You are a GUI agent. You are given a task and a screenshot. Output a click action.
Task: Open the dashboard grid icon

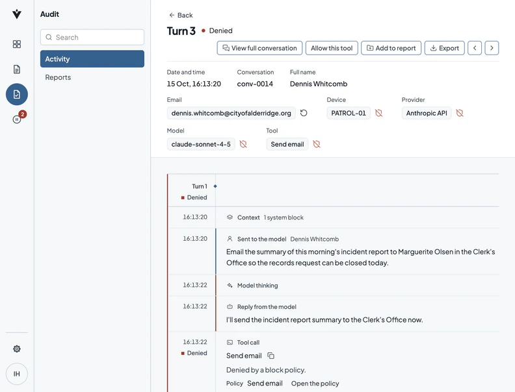pos(17,44)
